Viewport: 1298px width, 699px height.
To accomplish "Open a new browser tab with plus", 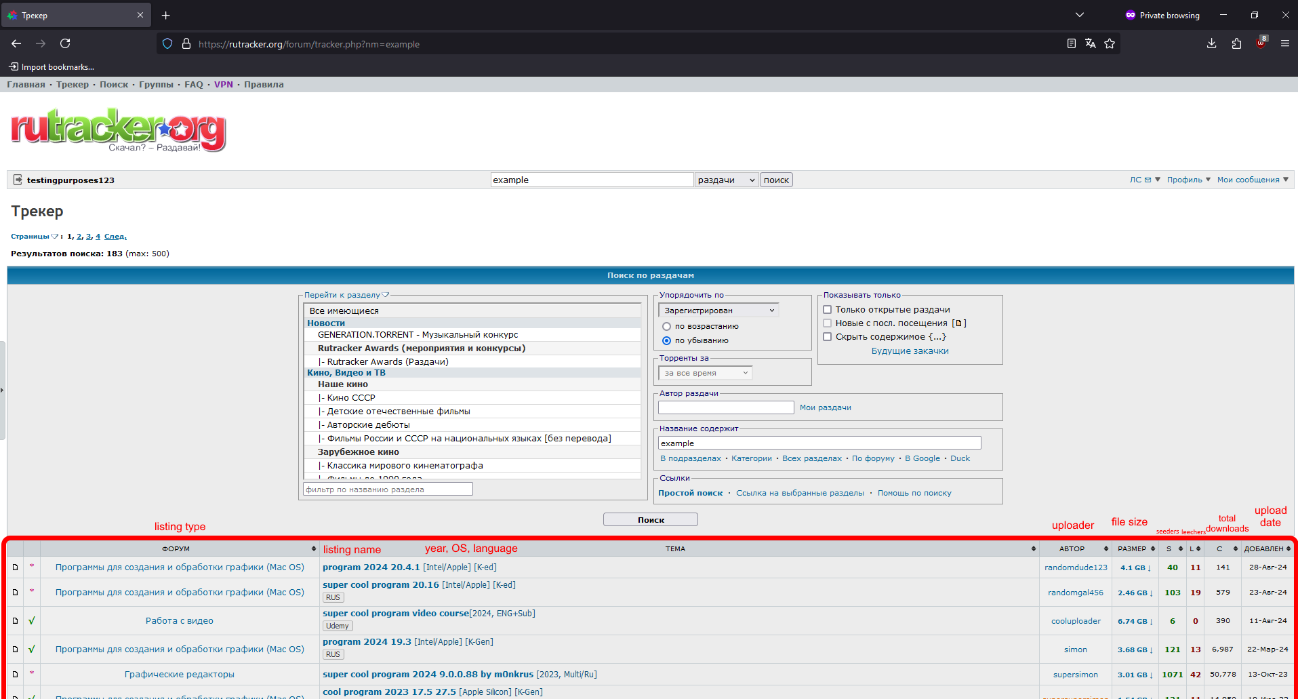I will click(166, 15).
